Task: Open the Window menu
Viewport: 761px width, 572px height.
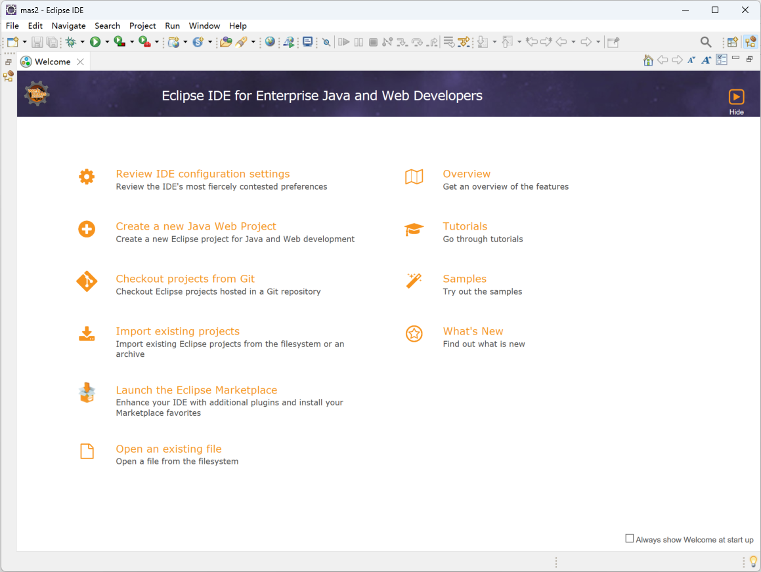Action: coord(204,26)
